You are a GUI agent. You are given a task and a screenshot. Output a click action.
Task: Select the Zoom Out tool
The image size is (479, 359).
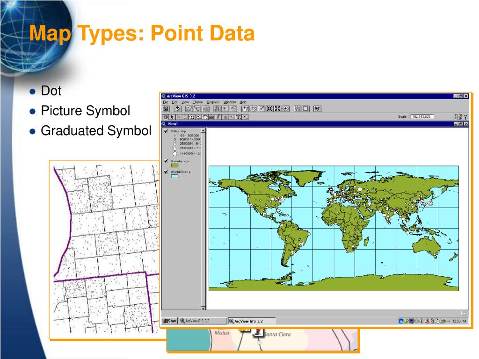(199, 117)
